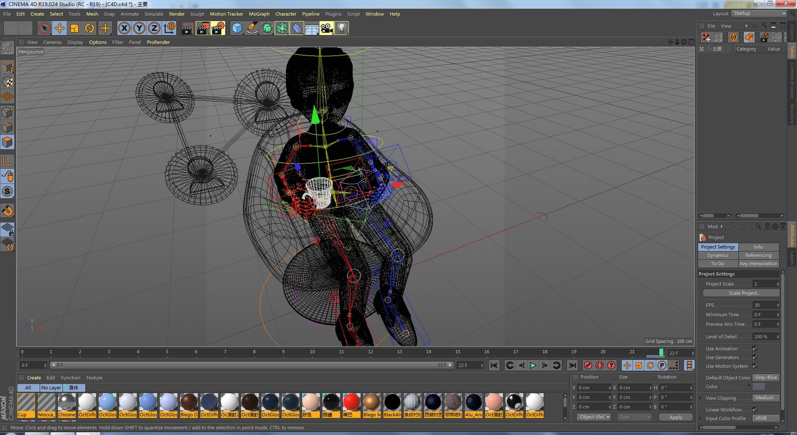The width and height of the screenshot is (797, 435).
Task: Select the Cup material thumbnail
Action: [x=26, y=406]
